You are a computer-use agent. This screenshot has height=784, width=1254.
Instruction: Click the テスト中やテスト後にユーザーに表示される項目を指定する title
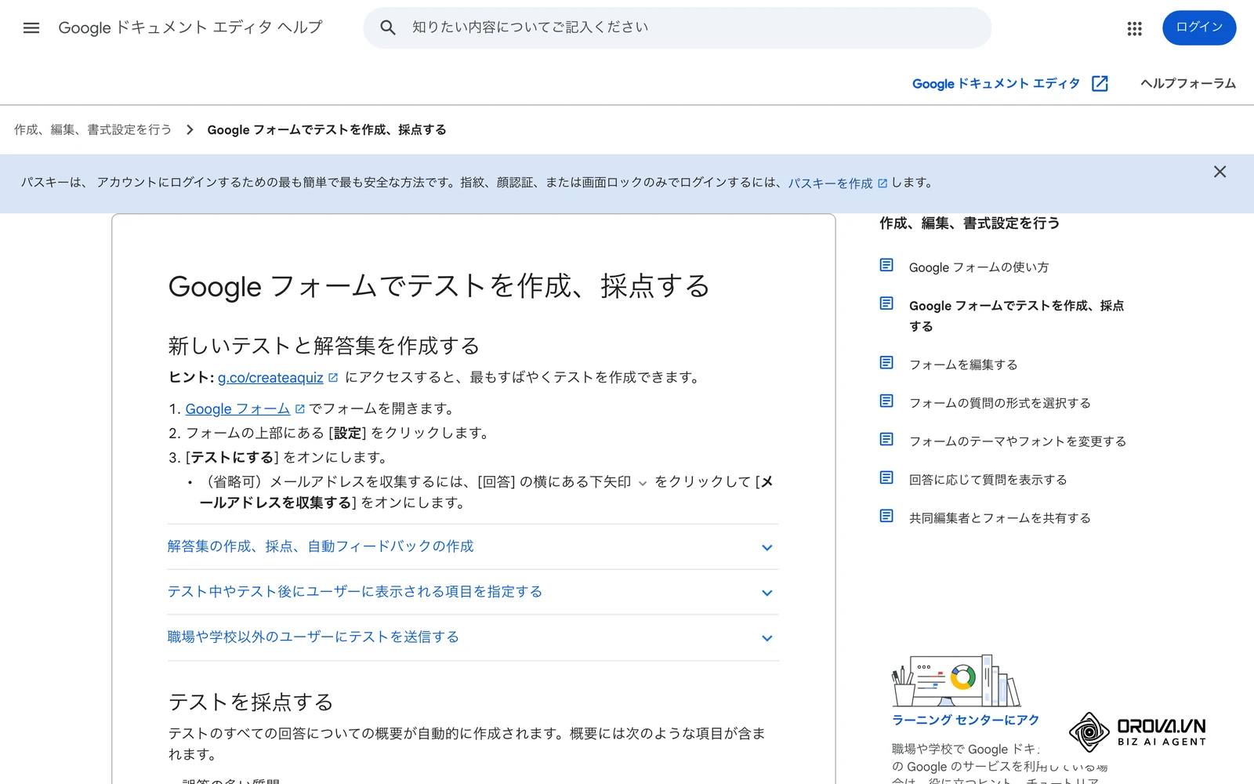tap(355, 592)
